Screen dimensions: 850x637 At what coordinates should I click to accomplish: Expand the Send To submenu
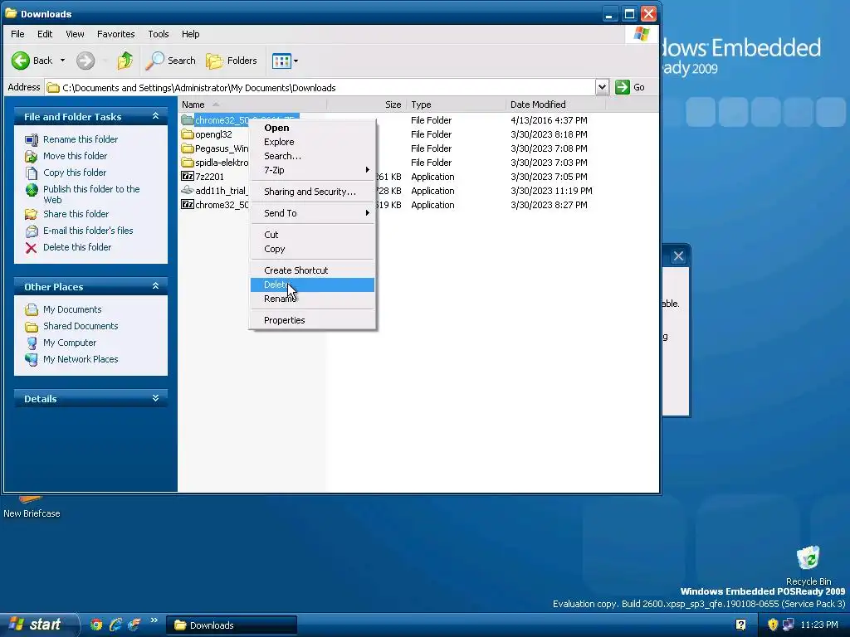pyautogui.click(x=312, y=213)
